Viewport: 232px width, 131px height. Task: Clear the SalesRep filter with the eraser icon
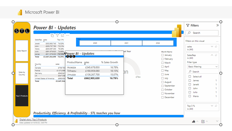pyautogui.click(x=216, y=55)
